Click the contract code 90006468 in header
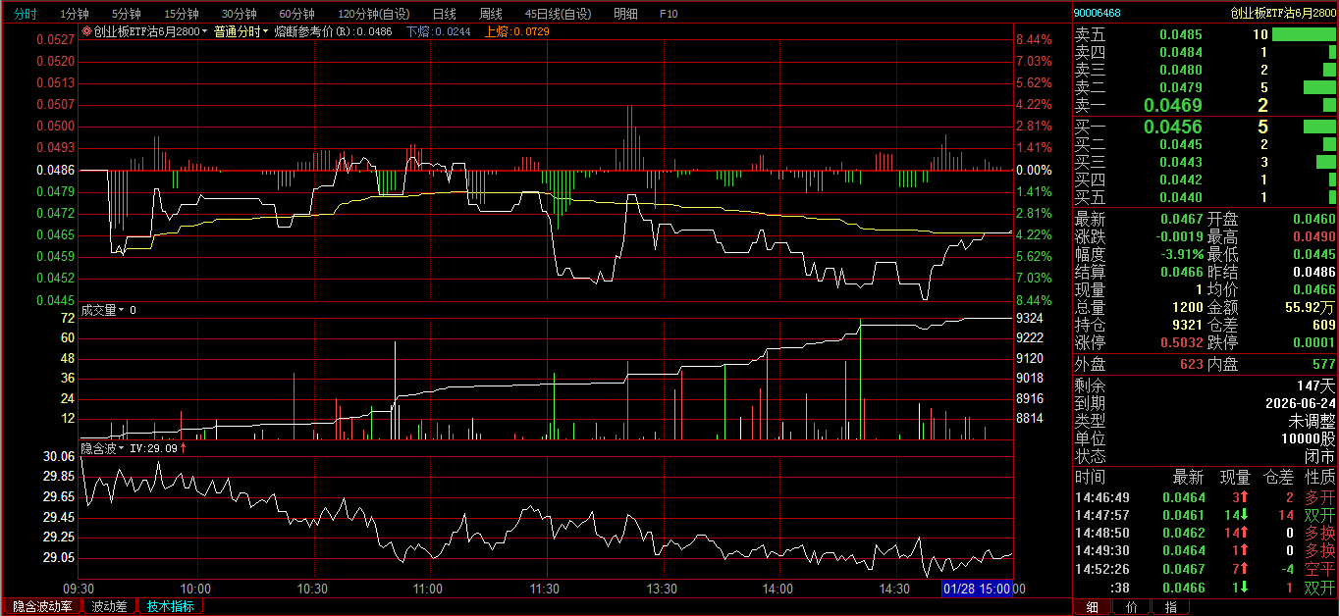The width and height of the screenshot is (1340, 616). tap(1099, 13)
